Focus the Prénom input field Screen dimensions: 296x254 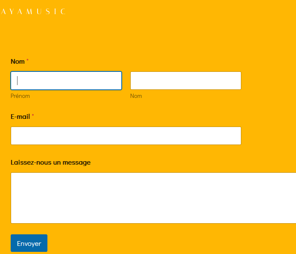click(66, 80)
